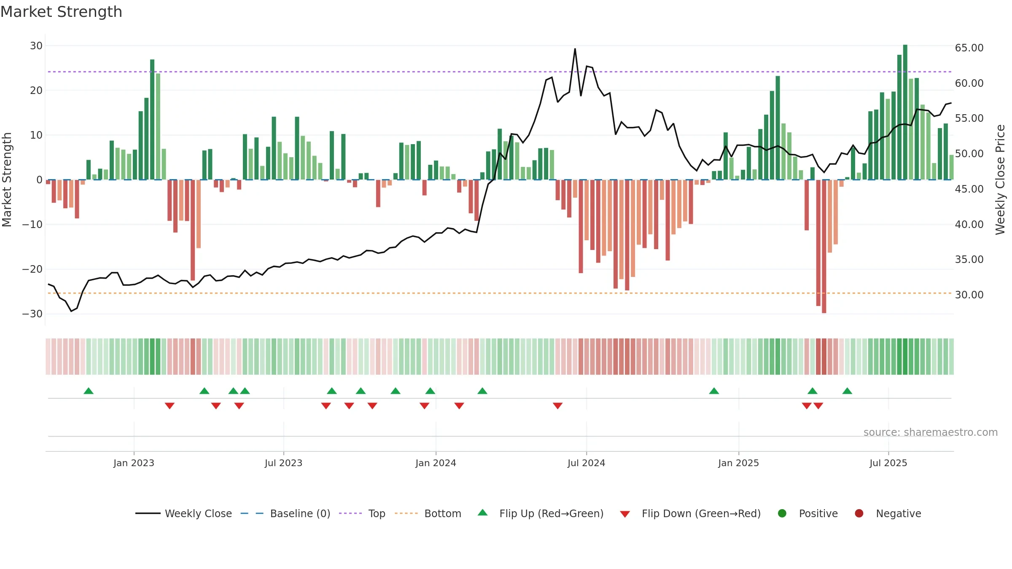This screenshot has height=569, width=1012.
Task: Click the Market Strength chart title
Action: [x=61, y=12]
